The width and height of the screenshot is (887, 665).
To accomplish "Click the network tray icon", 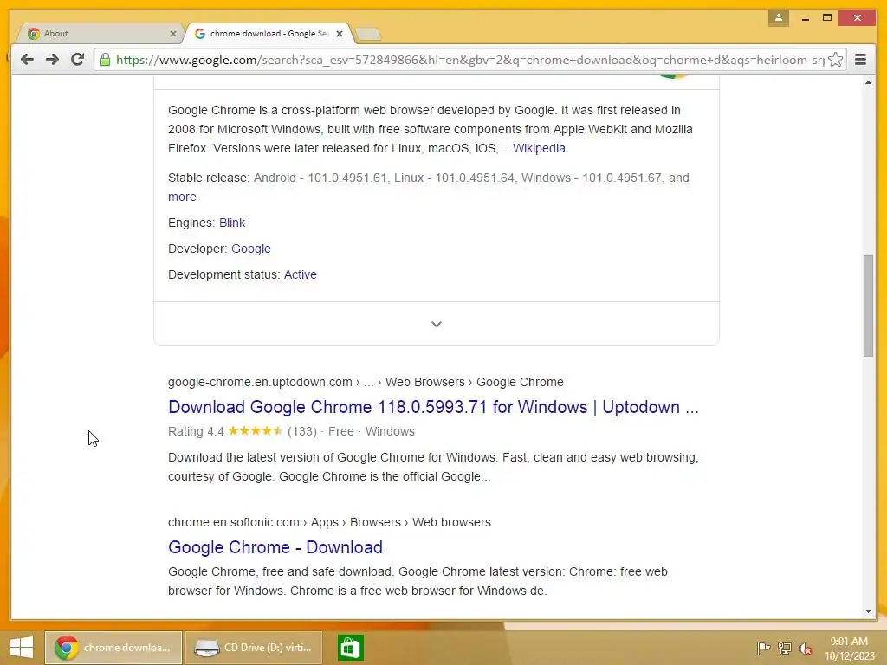I will [785, 648].
